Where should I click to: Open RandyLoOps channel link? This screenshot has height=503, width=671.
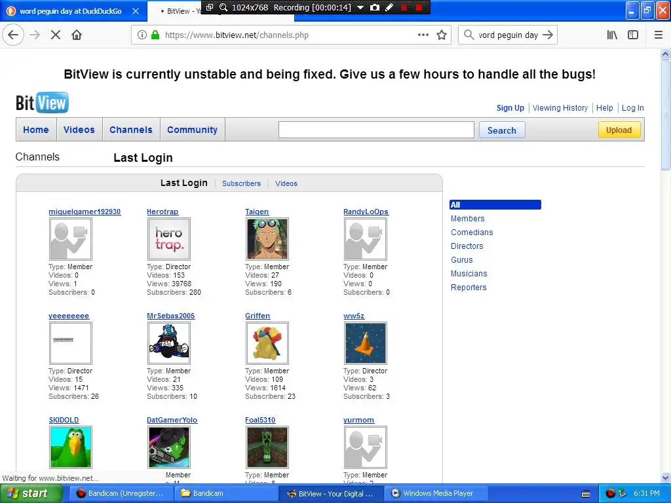(366, 212)
